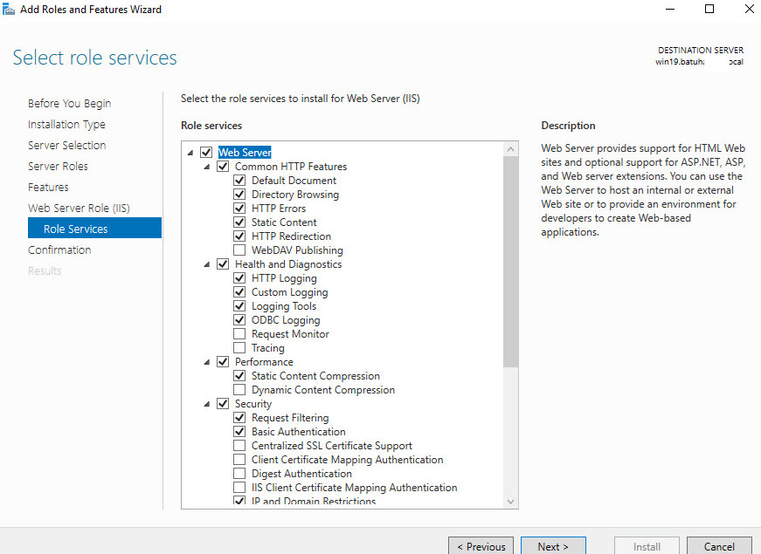Uncheck the ODBC Logging checkbox
This screenshot has width=761, height=554.
coord(239,320)
